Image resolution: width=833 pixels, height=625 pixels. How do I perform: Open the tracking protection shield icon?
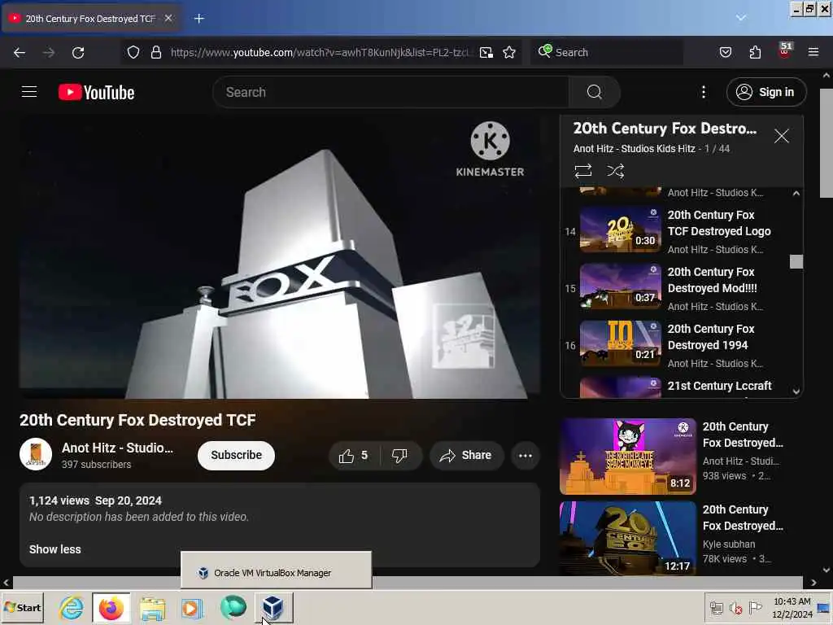[x=133, y=52]
